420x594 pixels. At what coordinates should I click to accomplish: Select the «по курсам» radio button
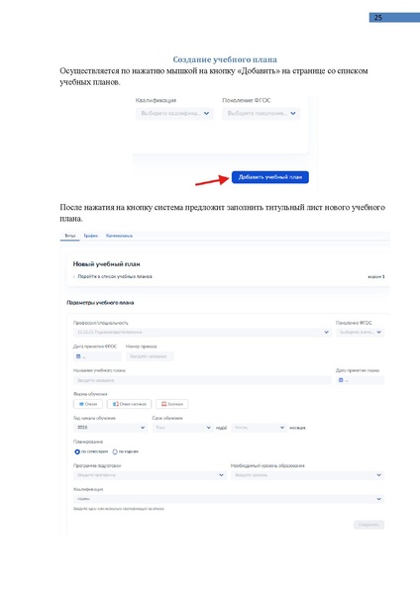[115, 452]
